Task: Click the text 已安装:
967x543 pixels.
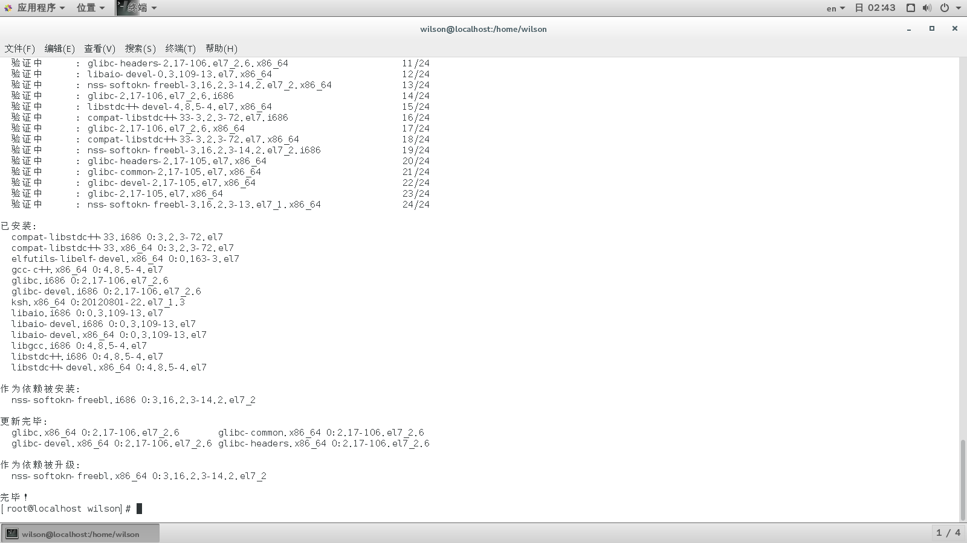Action: [19, 226]
